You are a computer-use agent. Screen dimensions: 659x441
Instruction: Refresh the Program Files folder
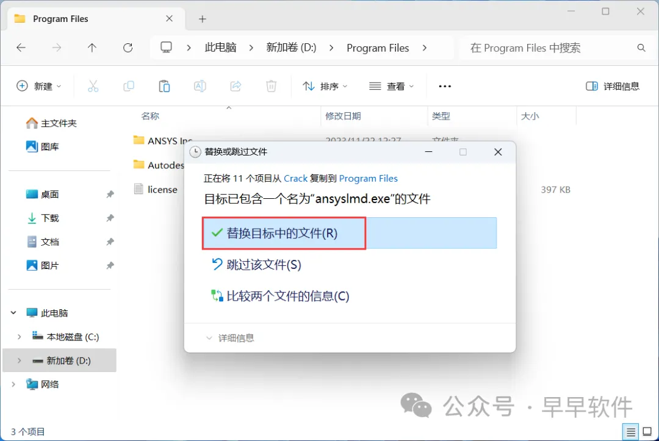128,48
